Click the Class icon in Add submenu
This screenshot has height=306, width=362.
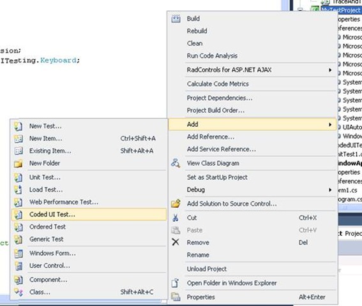19,292
